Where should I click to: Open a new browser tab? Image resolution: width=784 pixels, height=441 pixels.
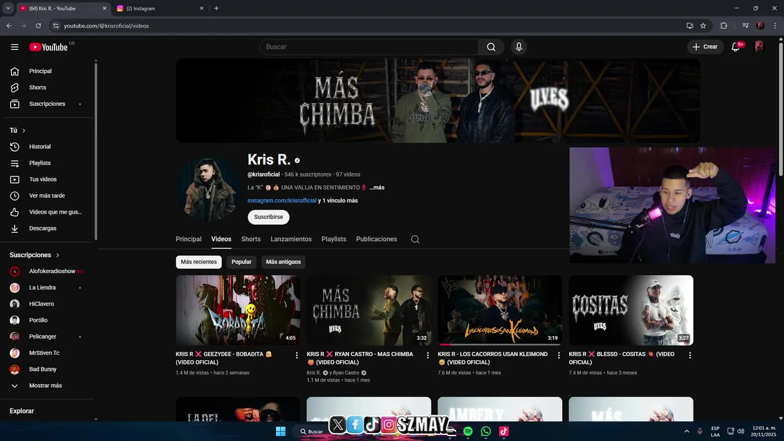point(216,9)
